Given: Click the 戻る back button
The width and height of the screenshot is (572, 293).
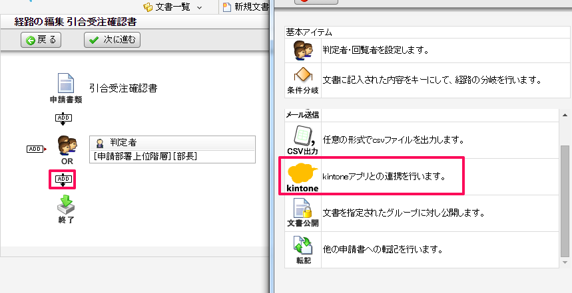Looking at the screenshot, I should point(41,40).
